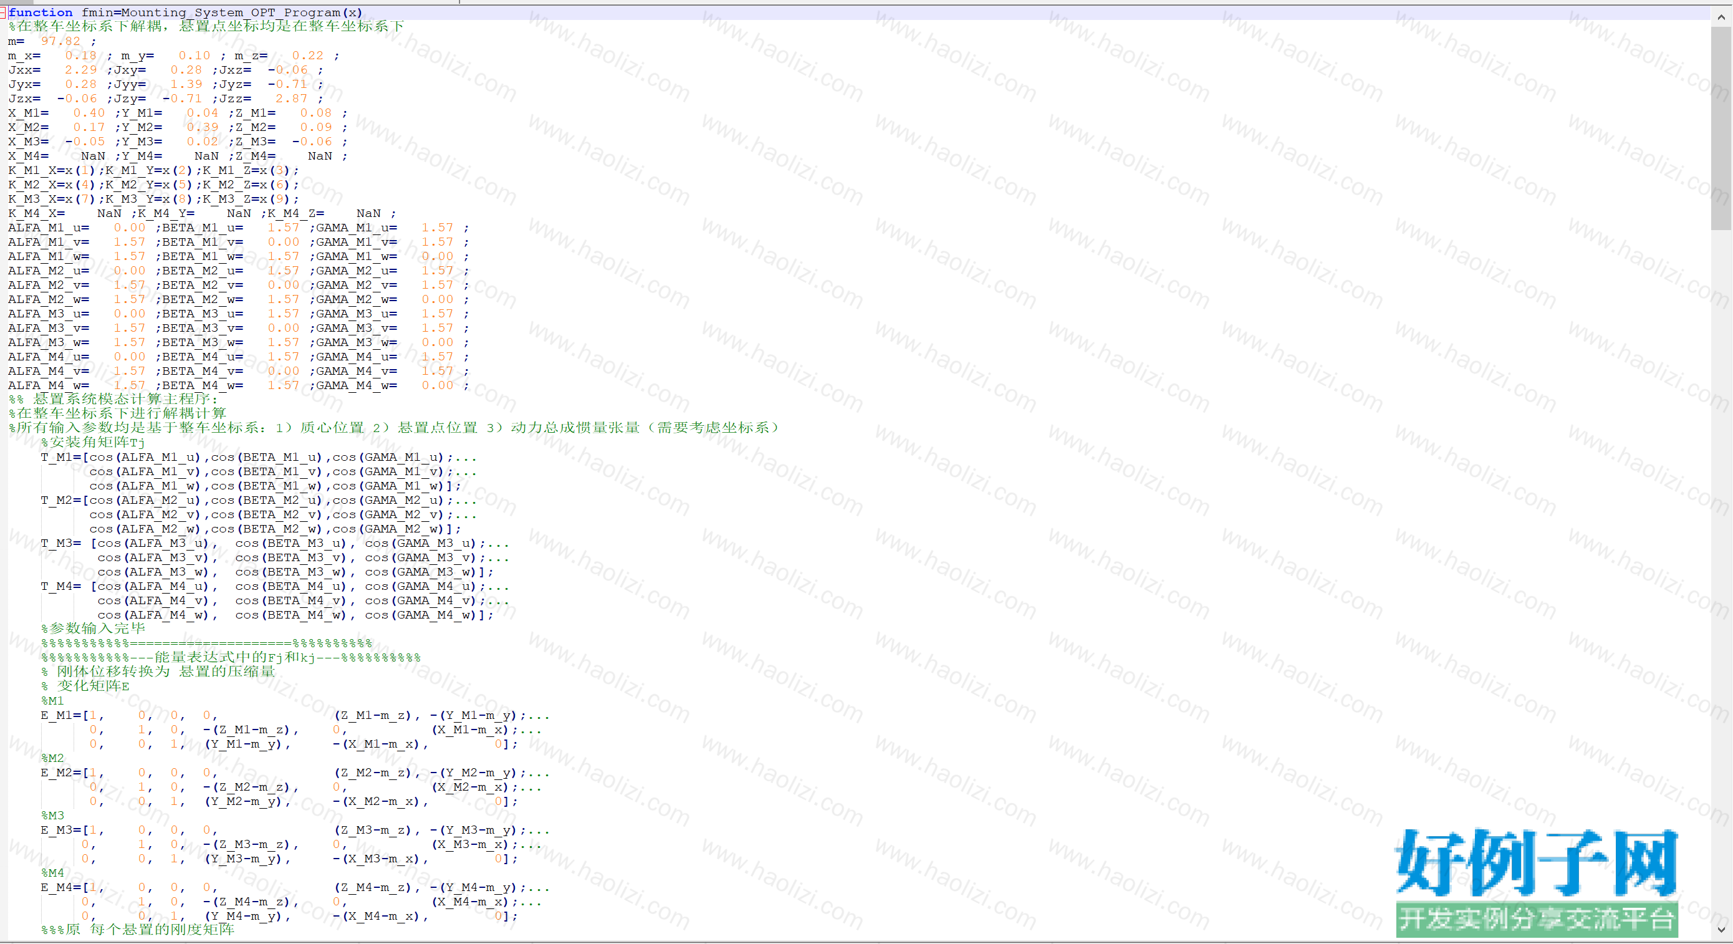Click '-(X_M4-m_x)' in the E_M4 matrix

pos(377,916)
